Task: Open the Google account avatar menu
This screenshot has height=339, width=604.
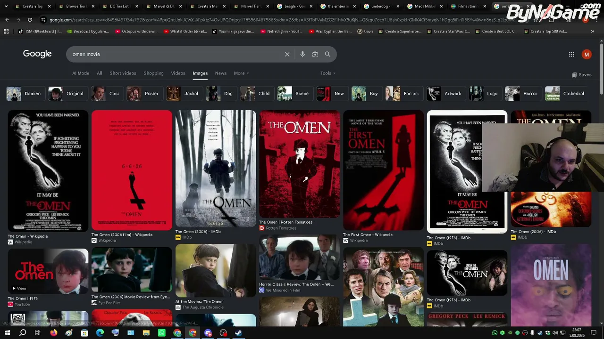Action: point(587,54)
